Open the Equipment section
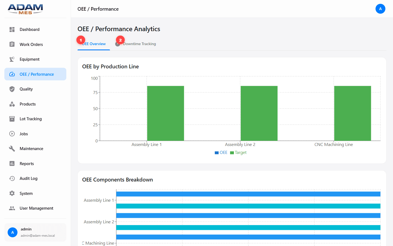Viewport: 393px width, 246px height. [12, 59]
